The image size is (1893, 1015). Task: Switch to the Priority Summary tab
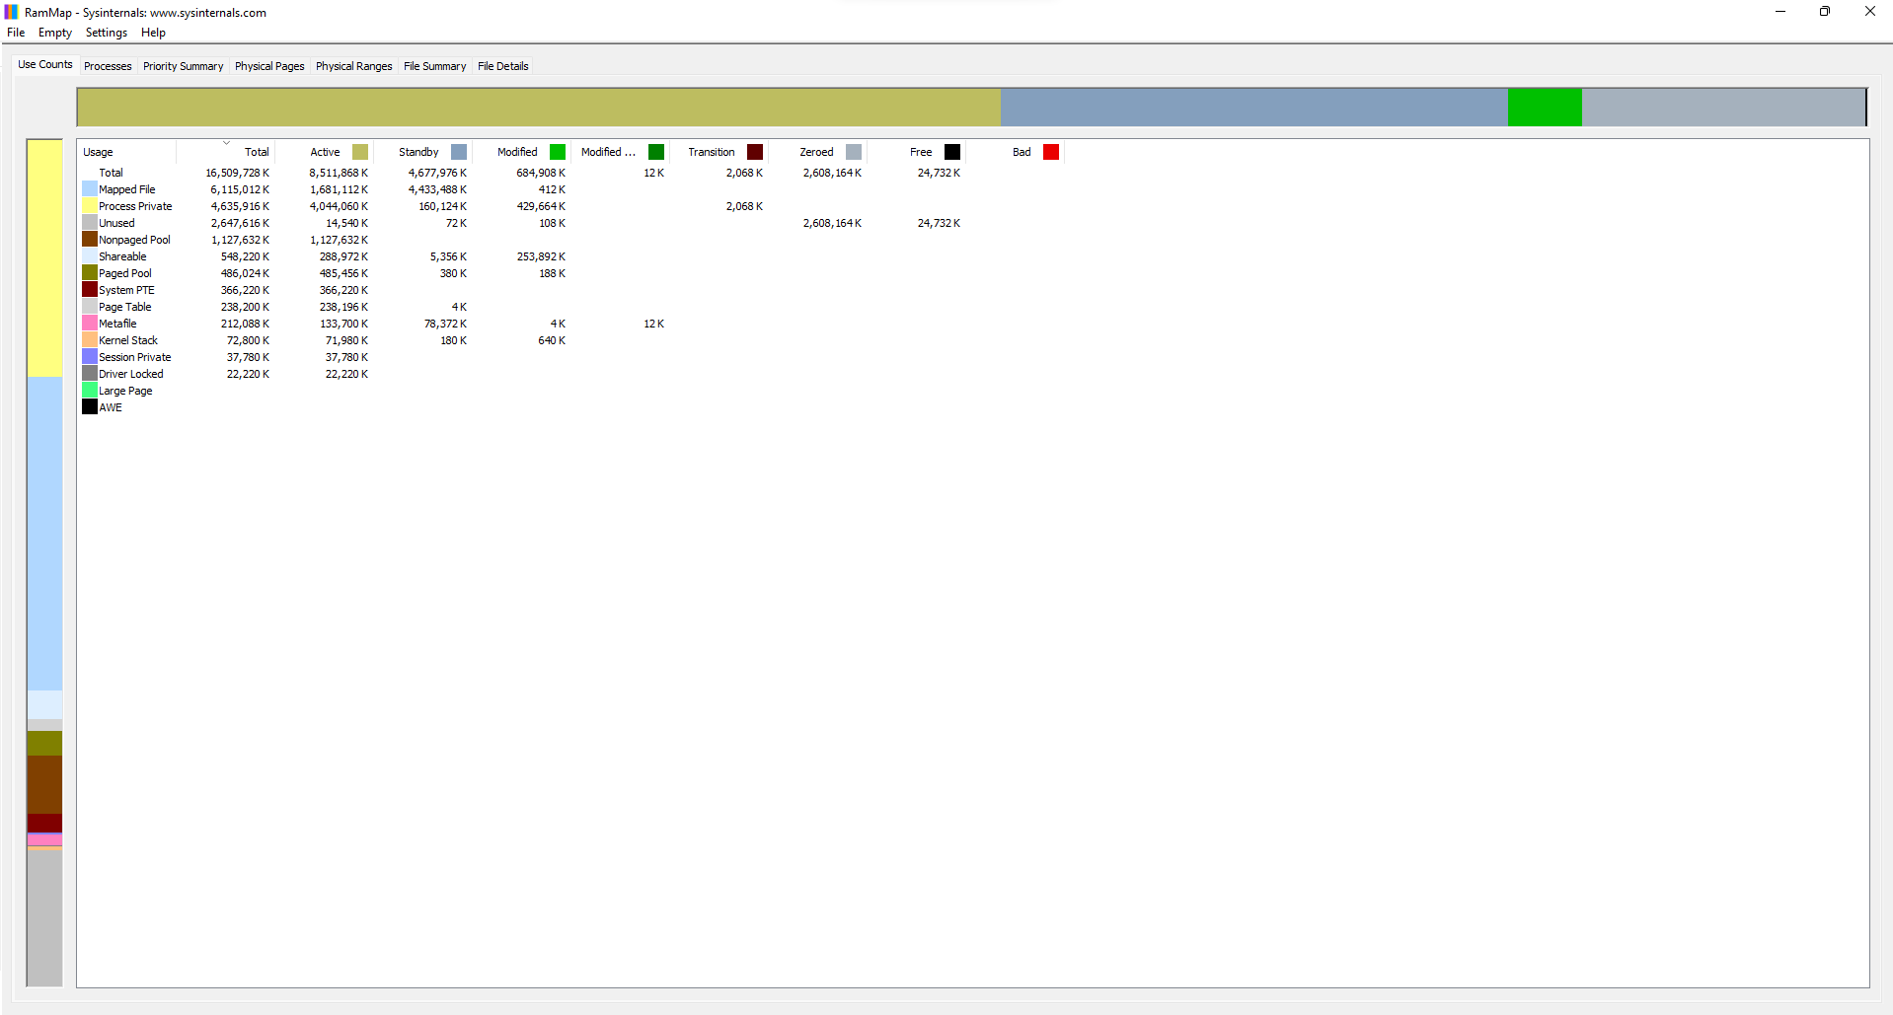point(183,66)
